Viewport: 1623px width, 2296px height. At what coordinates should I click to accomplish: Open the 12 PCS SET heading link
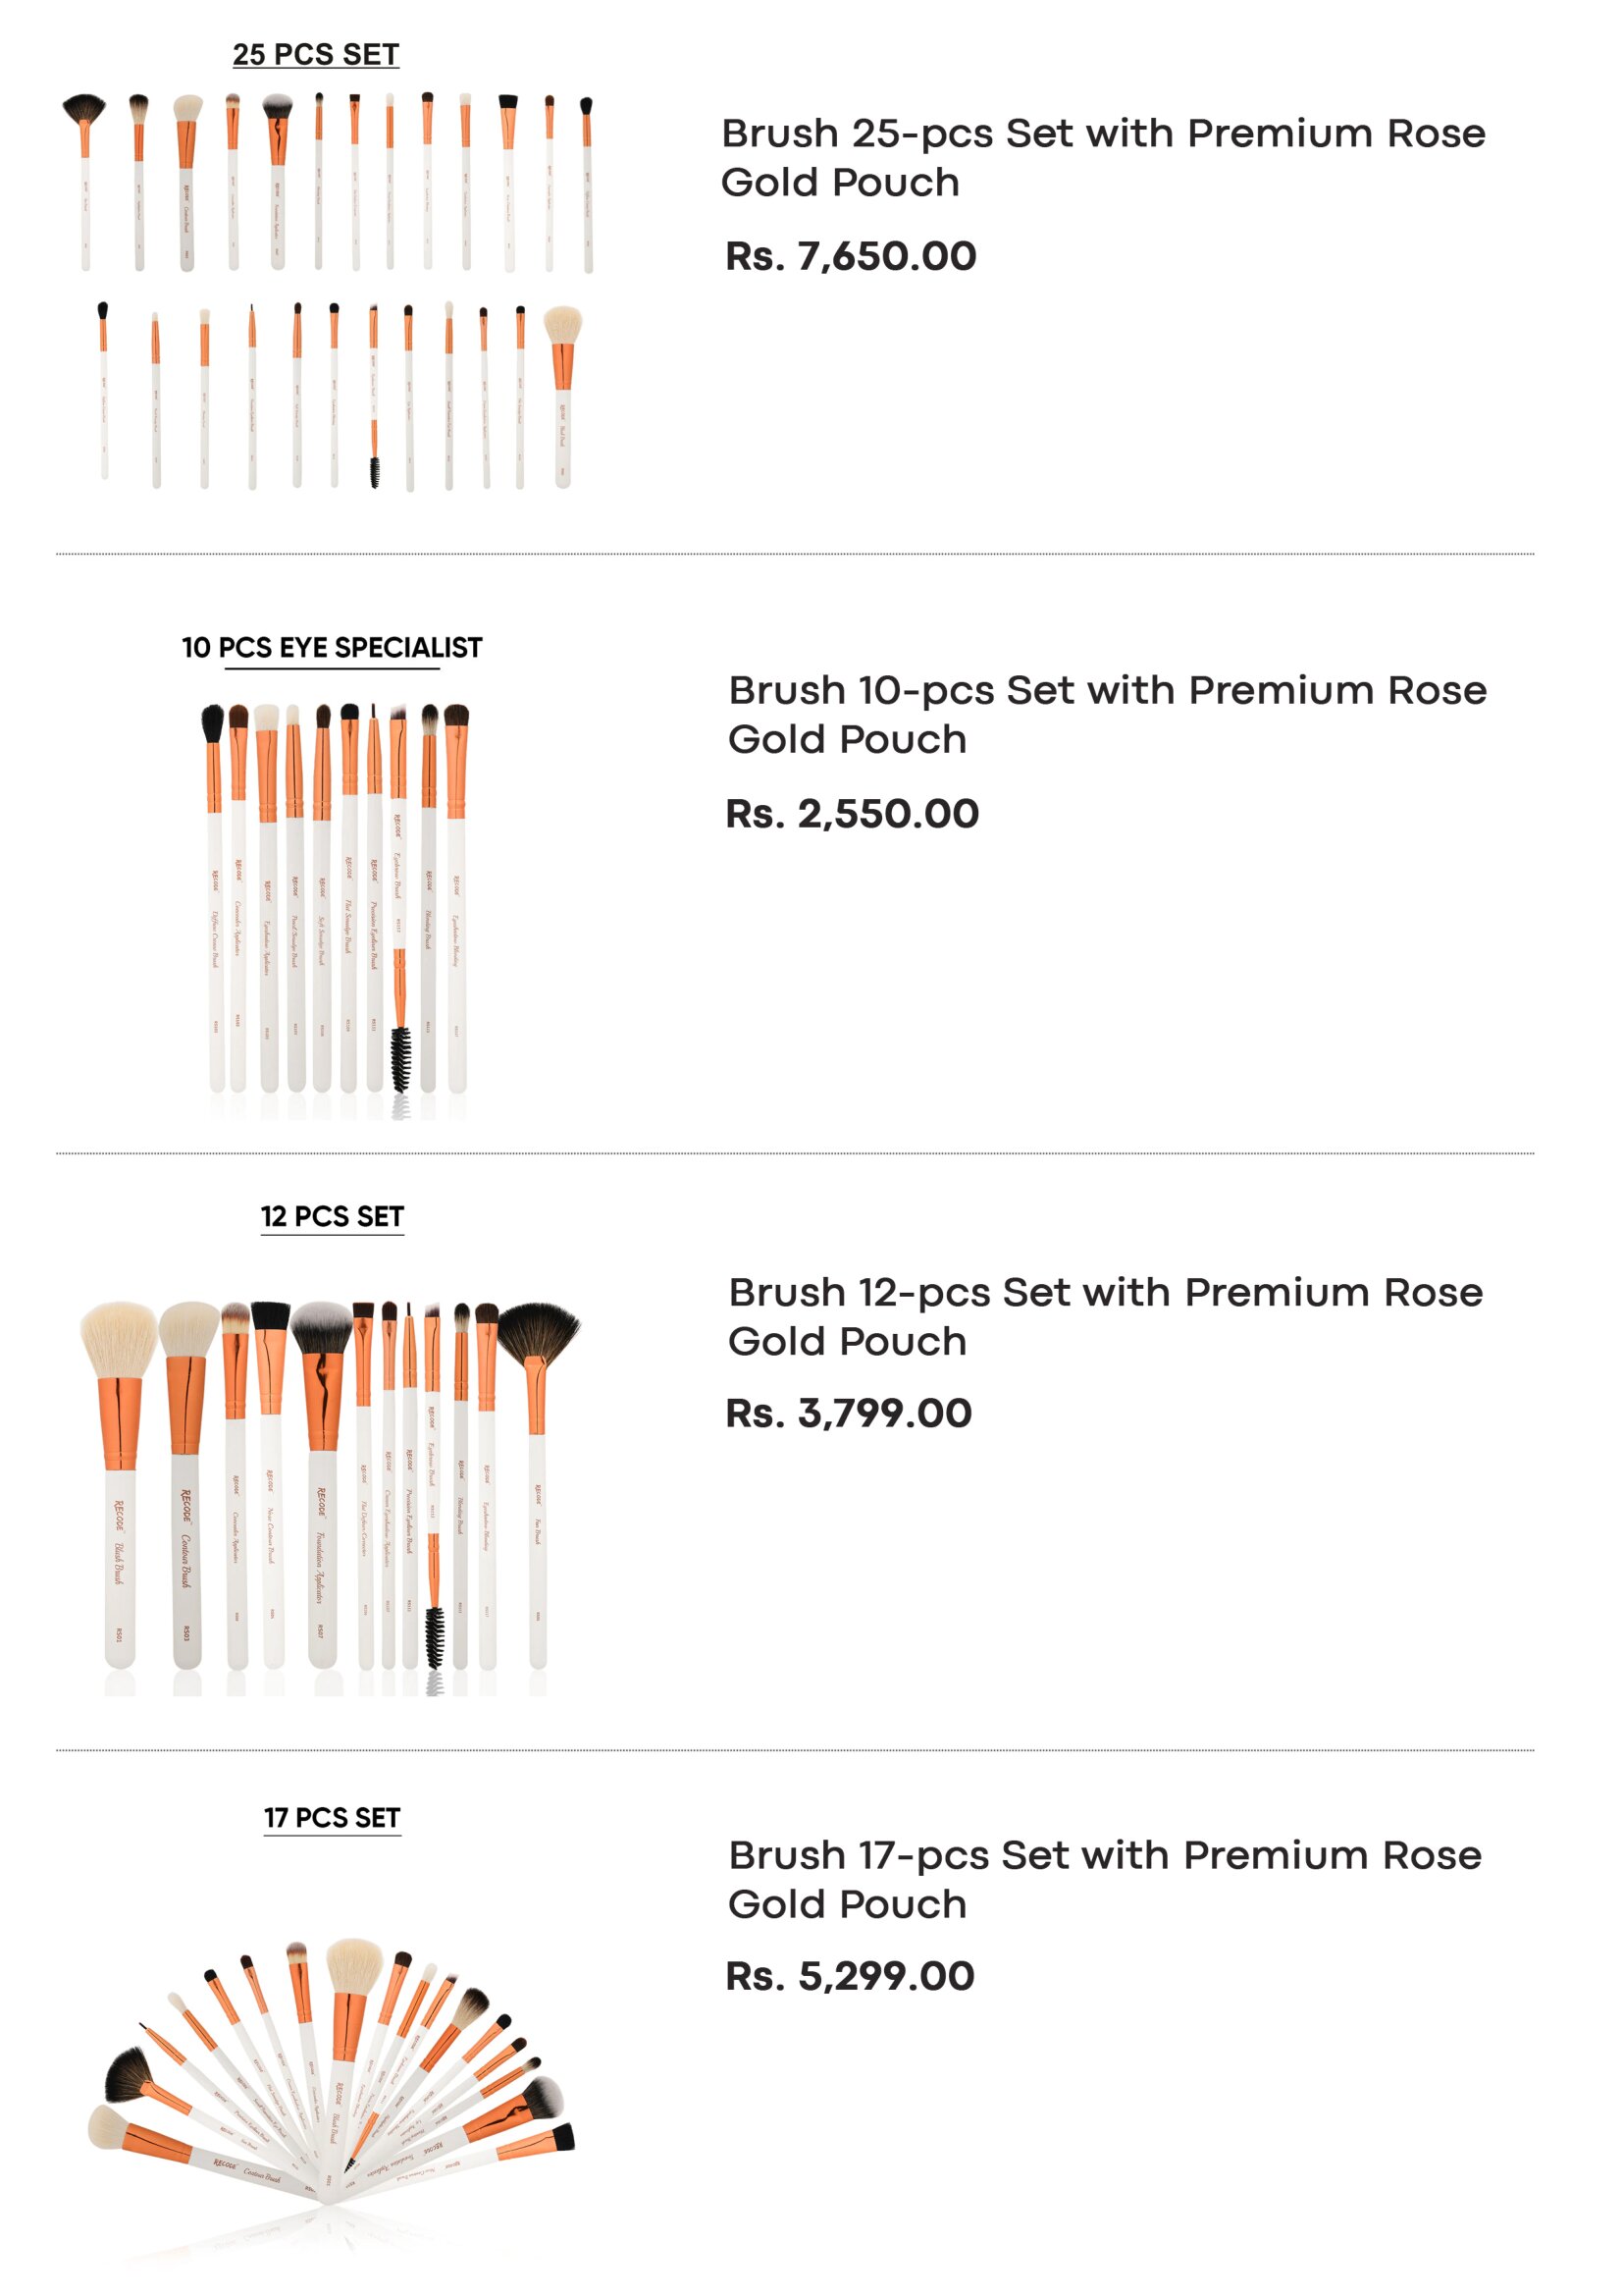pos(332,1217)
